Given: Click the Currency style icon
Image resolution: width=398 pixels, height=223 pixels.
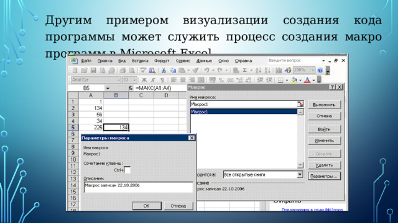Looking at the screenshot, I should point(212,80).
